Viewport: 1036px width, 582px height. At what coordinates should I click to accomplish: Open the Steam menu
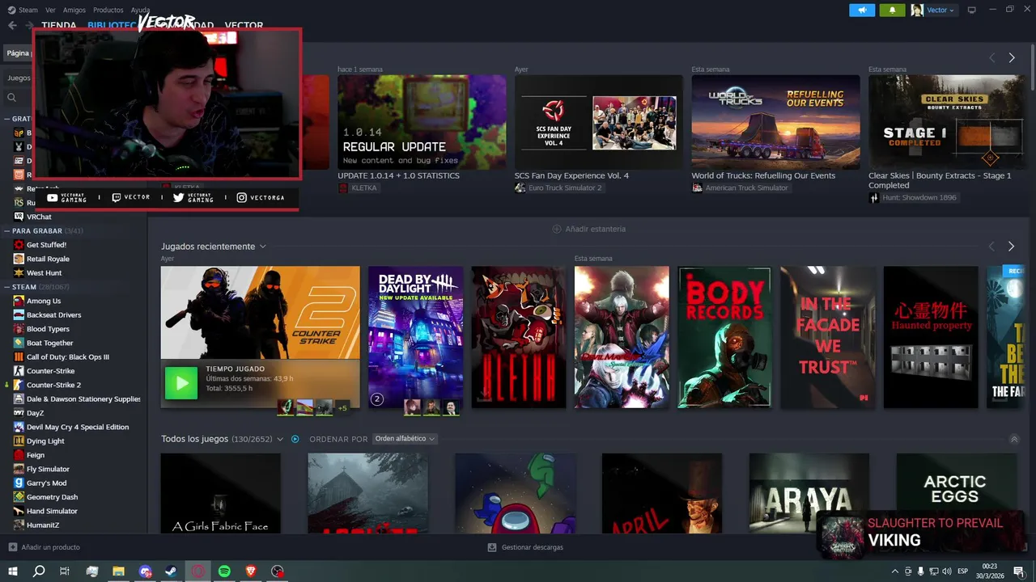pyautogui.click(x=28, y=10)
